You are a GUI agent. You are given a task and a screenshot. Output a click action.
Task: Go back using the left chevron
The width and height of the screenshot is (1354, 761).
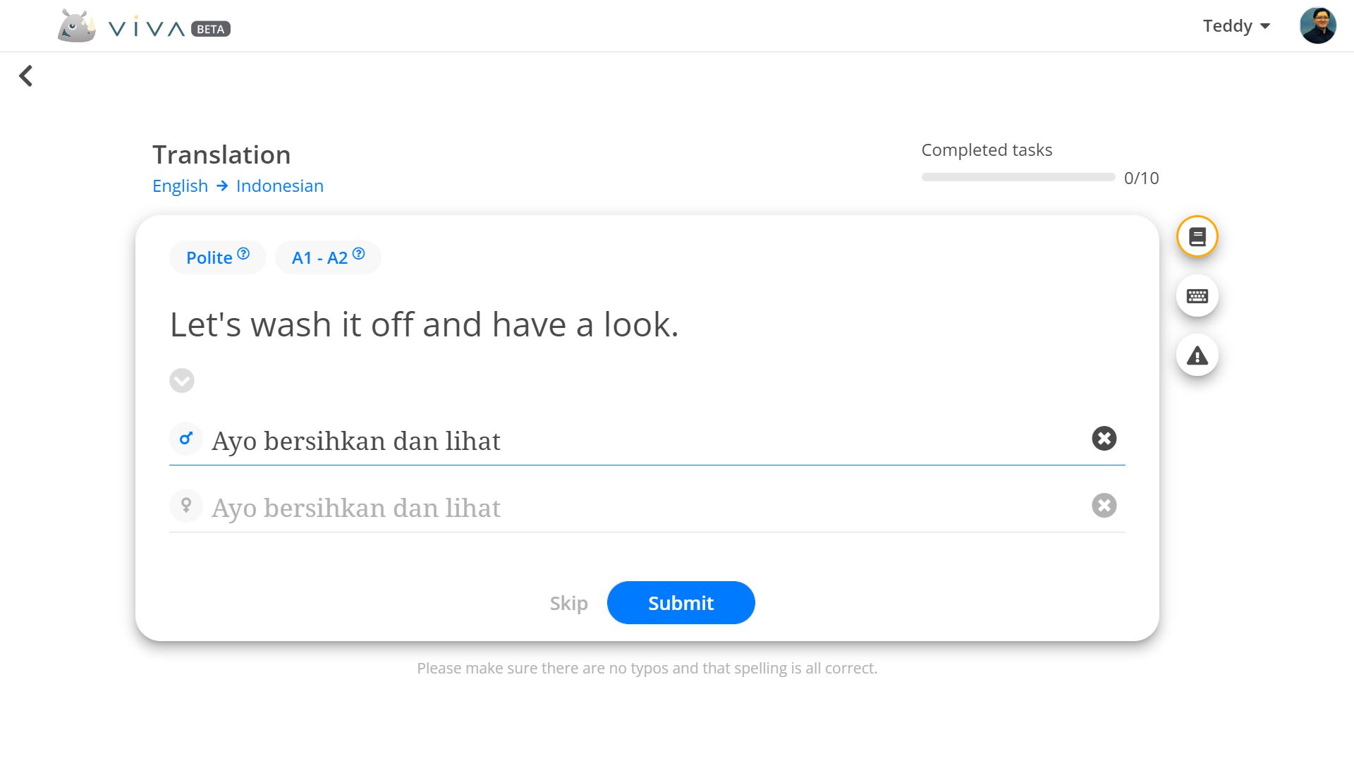(26, 75)
